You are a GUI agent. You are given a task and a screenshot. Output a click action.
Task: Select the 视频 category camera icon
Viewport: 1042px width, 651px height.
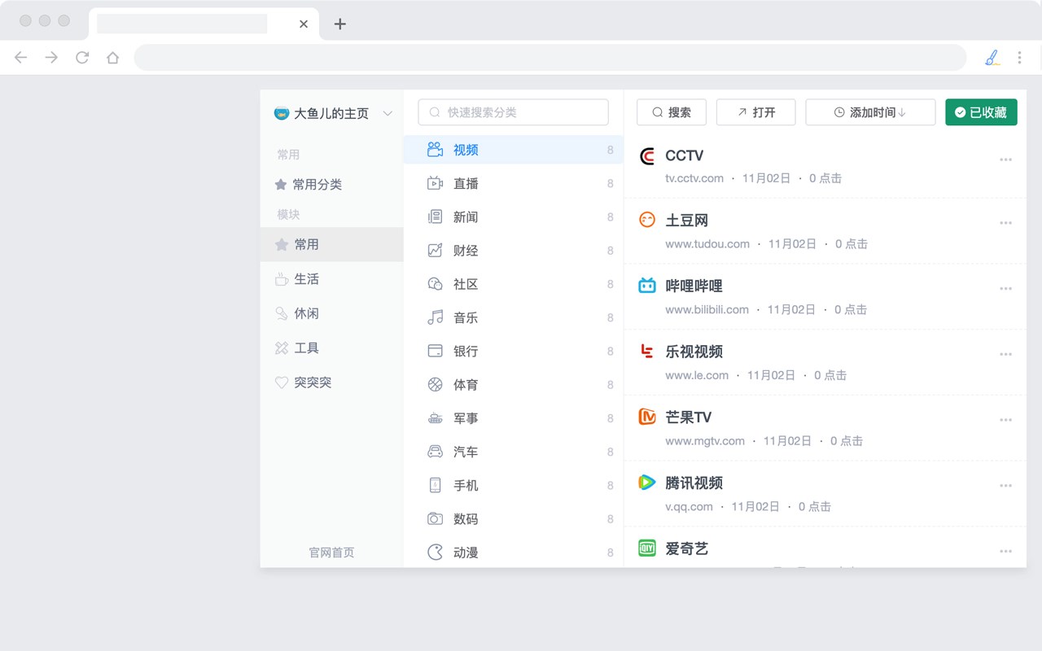coord(436,150)
